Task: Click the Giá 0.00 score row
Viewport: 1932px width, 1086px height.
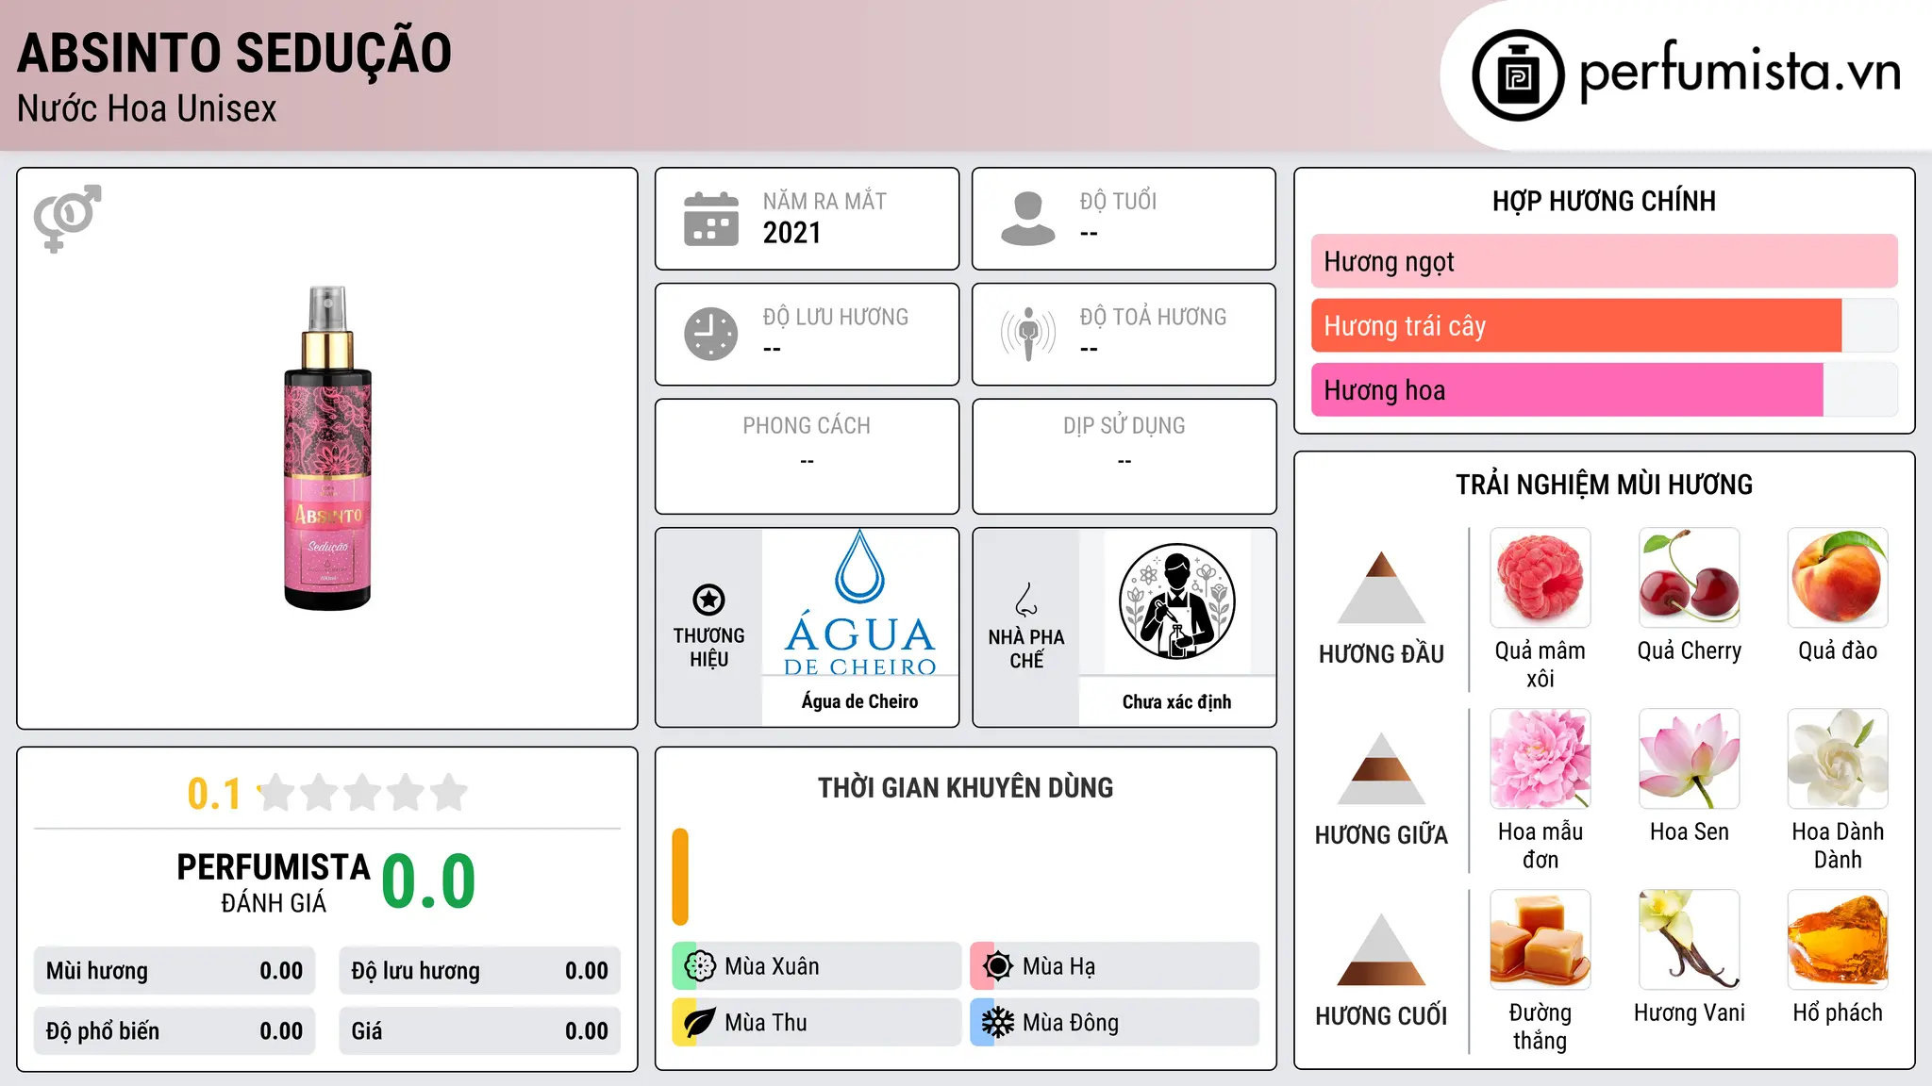Action: (x=479, y=1031)
